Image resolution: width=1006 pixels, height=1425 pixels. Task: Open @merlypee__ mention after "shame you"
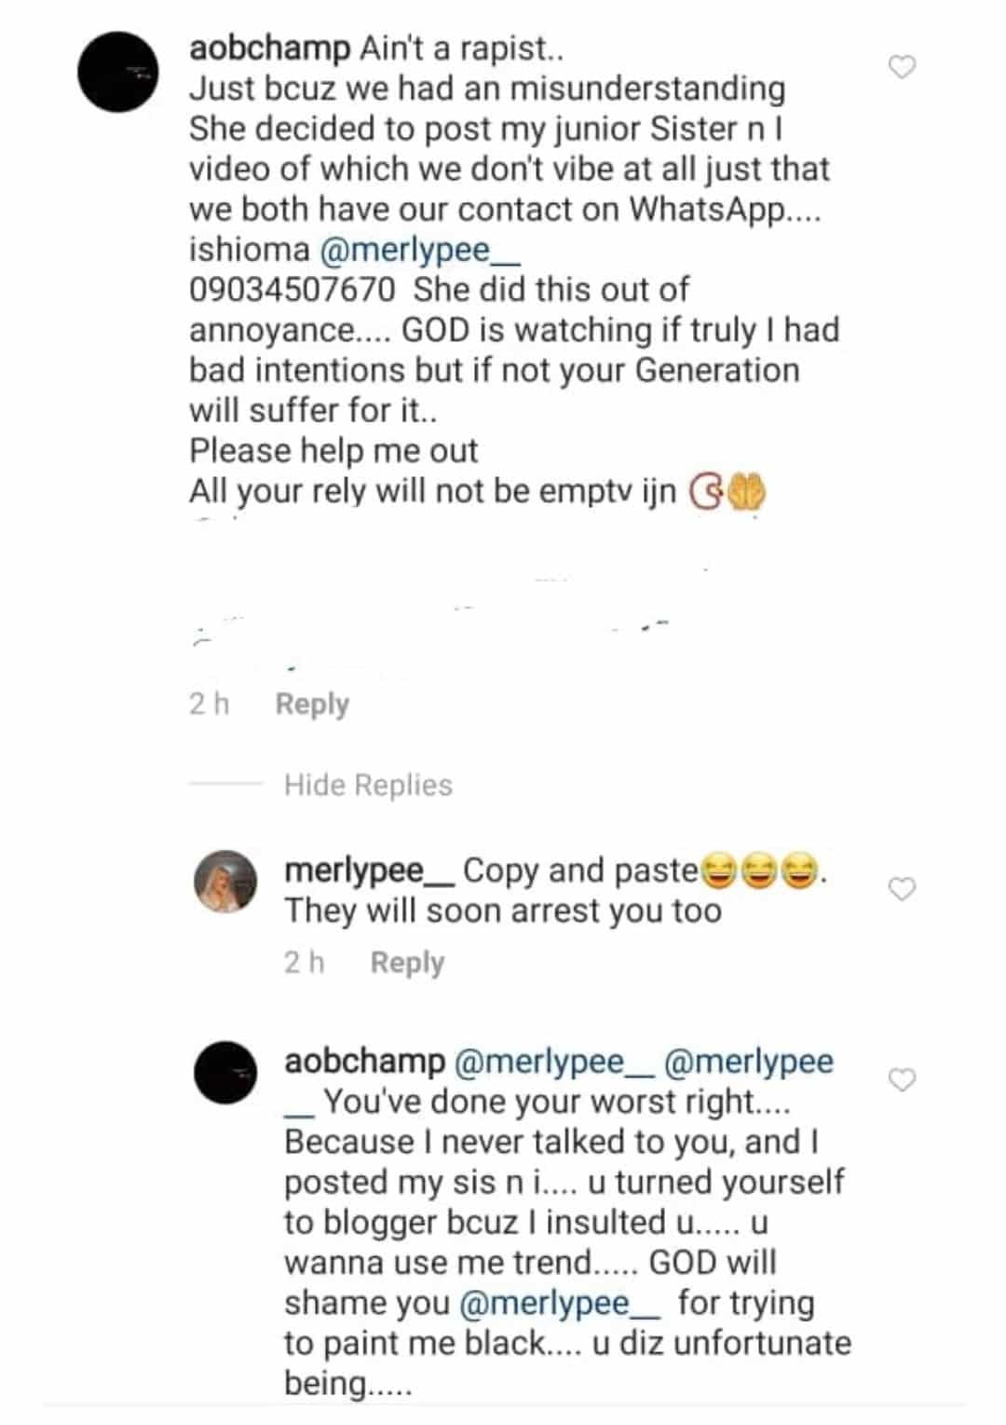click(559, 1303)
